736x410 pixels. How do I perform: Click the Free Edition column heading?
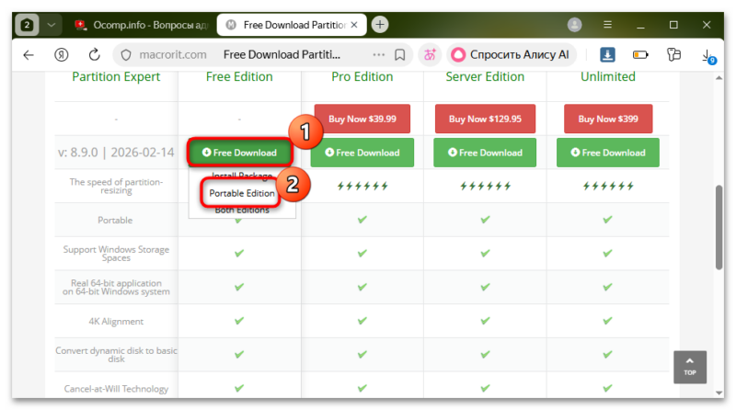(239, 76)
